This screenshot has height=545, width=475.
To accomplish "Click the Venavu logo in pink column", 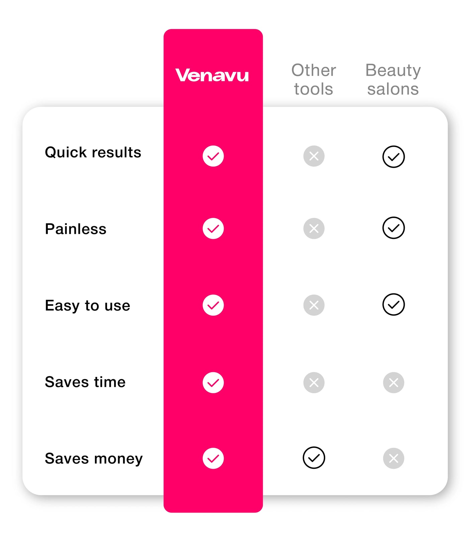I will pos(212,75).
